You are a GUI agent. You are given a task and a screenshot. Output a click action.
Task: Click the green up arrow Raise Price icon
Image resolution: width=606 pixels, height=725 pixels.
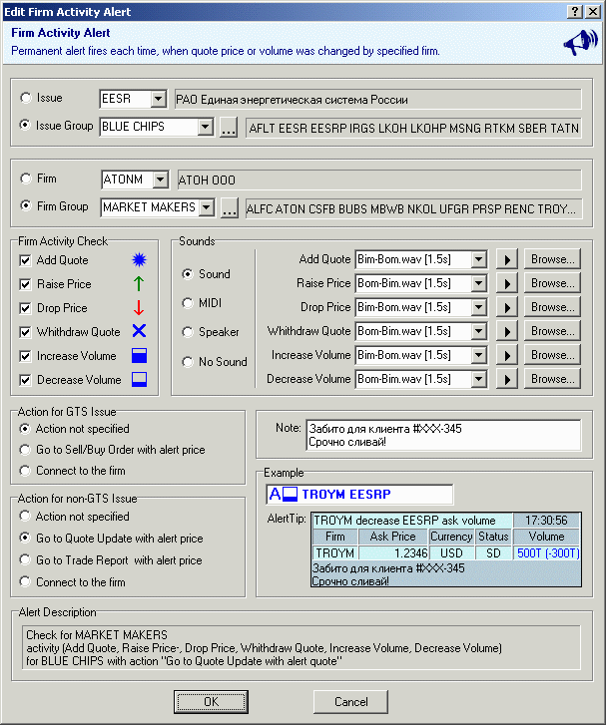(140, 284)
